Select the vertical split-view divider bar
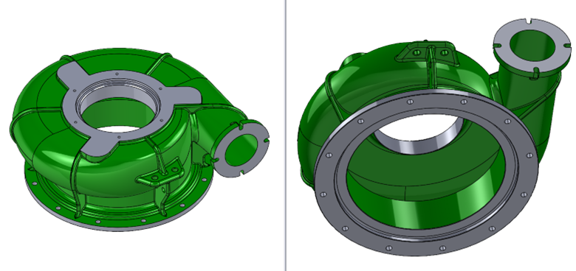The width and height of the screenshot is (576, 271). pyautogui.click(x=286, y=135)
